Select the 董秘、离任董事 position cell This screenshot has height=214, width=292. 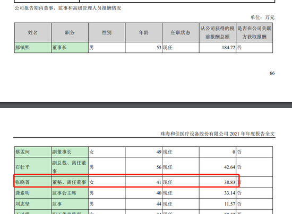tap(70, 182)
